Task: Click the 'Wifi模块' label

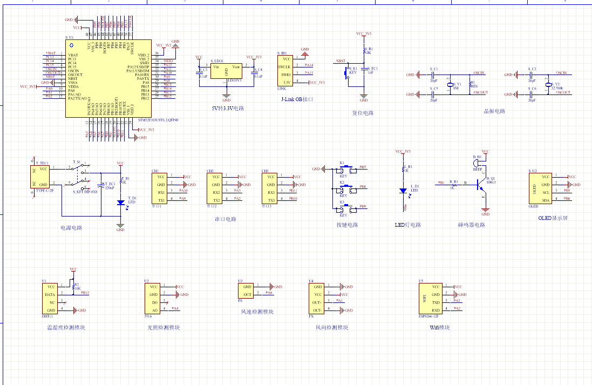Action: coord(440,328)
